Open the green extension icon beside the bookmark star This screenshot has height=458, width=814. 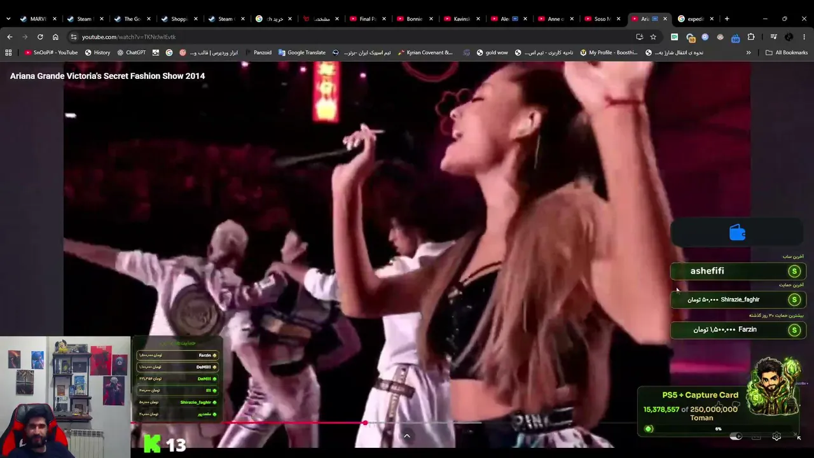(674, 37)
